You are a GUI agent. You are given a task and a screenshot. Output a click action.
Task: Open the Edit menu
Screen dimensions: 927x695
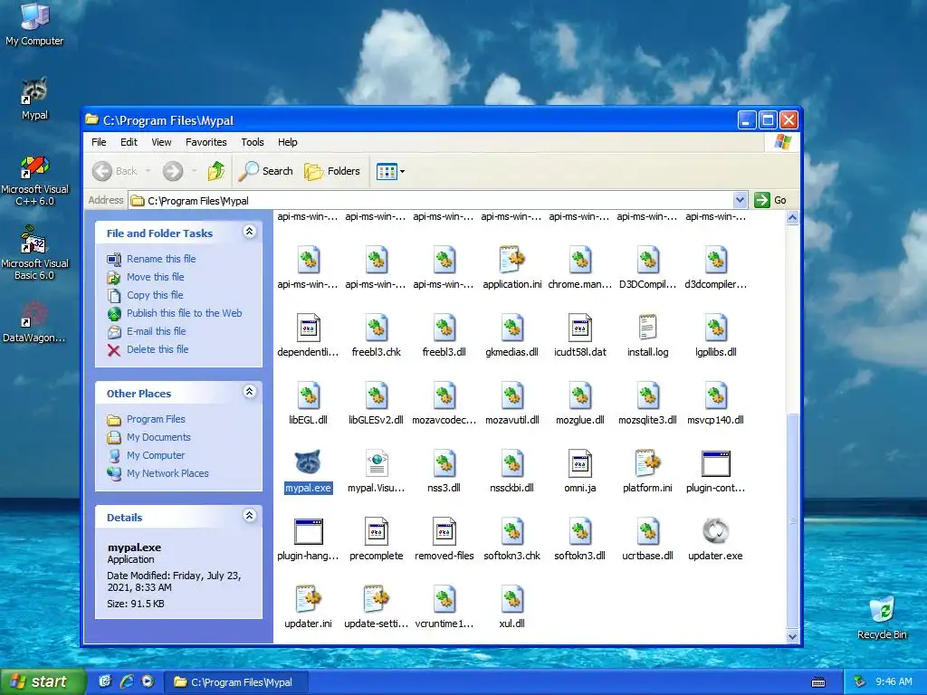129,142
